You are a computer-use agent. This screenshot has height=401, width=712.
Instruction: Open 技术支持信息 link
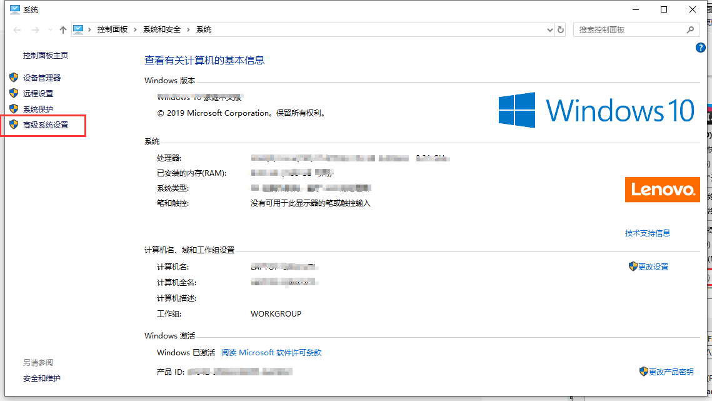pos(648,233)
